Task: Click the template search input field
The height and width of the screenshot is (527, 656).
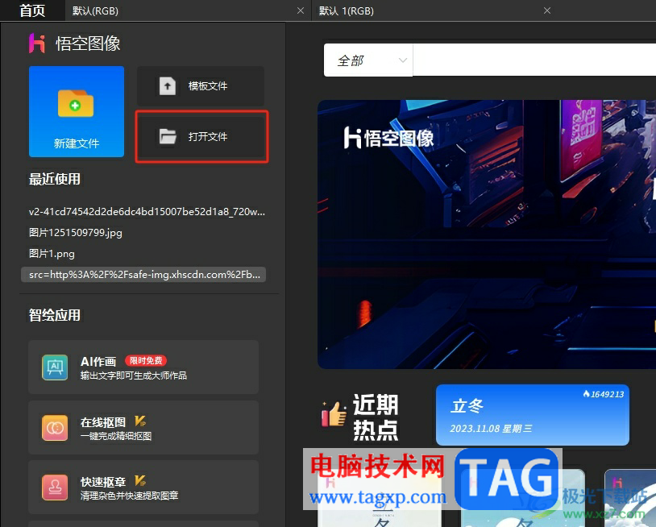Action: [534, 60]
